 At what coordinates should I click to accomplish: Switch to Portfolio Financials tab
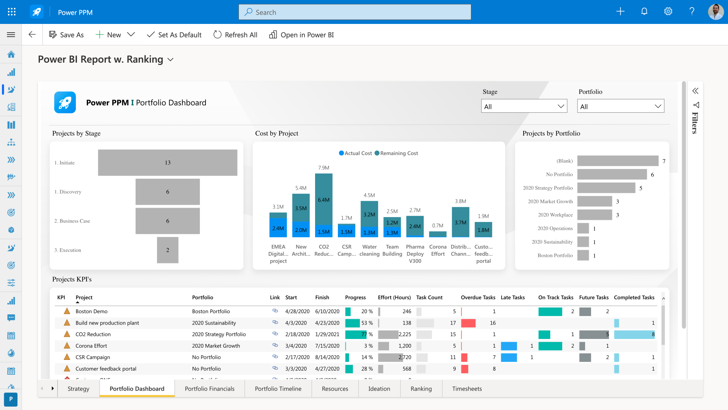pos(210,389)
